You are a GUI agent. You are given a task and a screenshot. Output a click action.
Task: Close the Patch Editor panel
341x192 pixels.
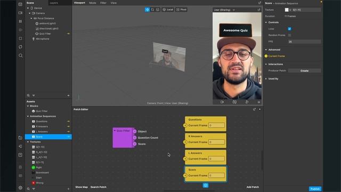259,109
